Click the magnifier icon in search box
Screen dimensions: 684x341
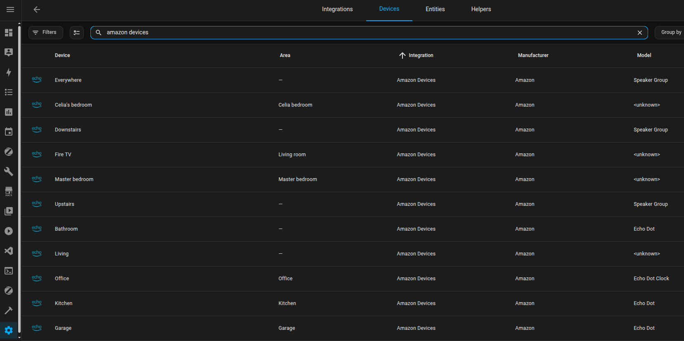[99, 32]
